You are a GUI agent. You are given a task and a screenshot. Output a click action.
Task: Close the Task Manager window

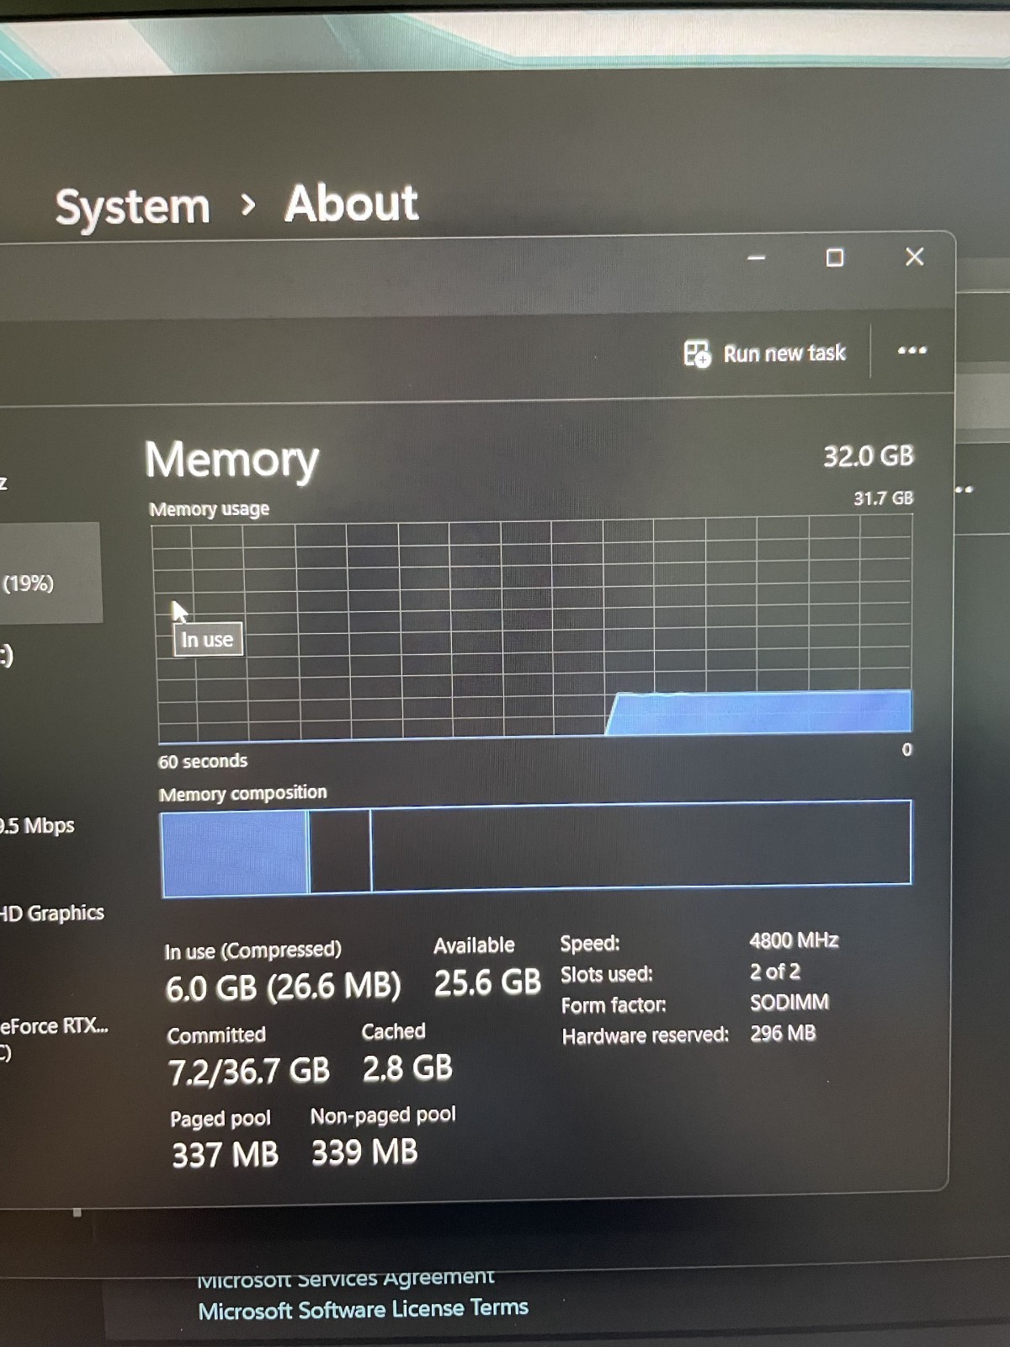915,257
